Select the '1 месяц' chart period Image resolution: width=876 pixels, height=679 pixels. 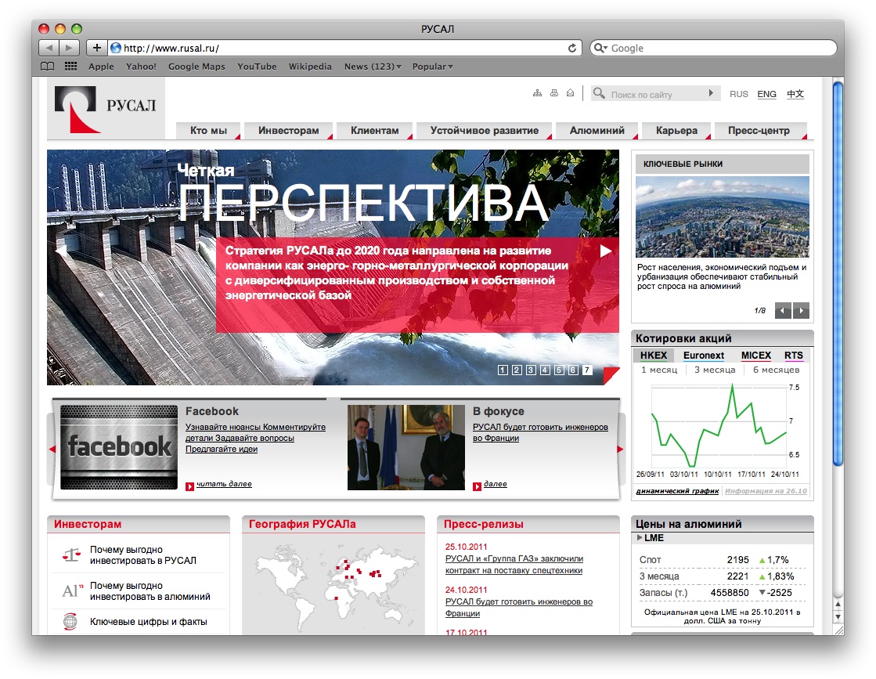click(x=659, y=370)
